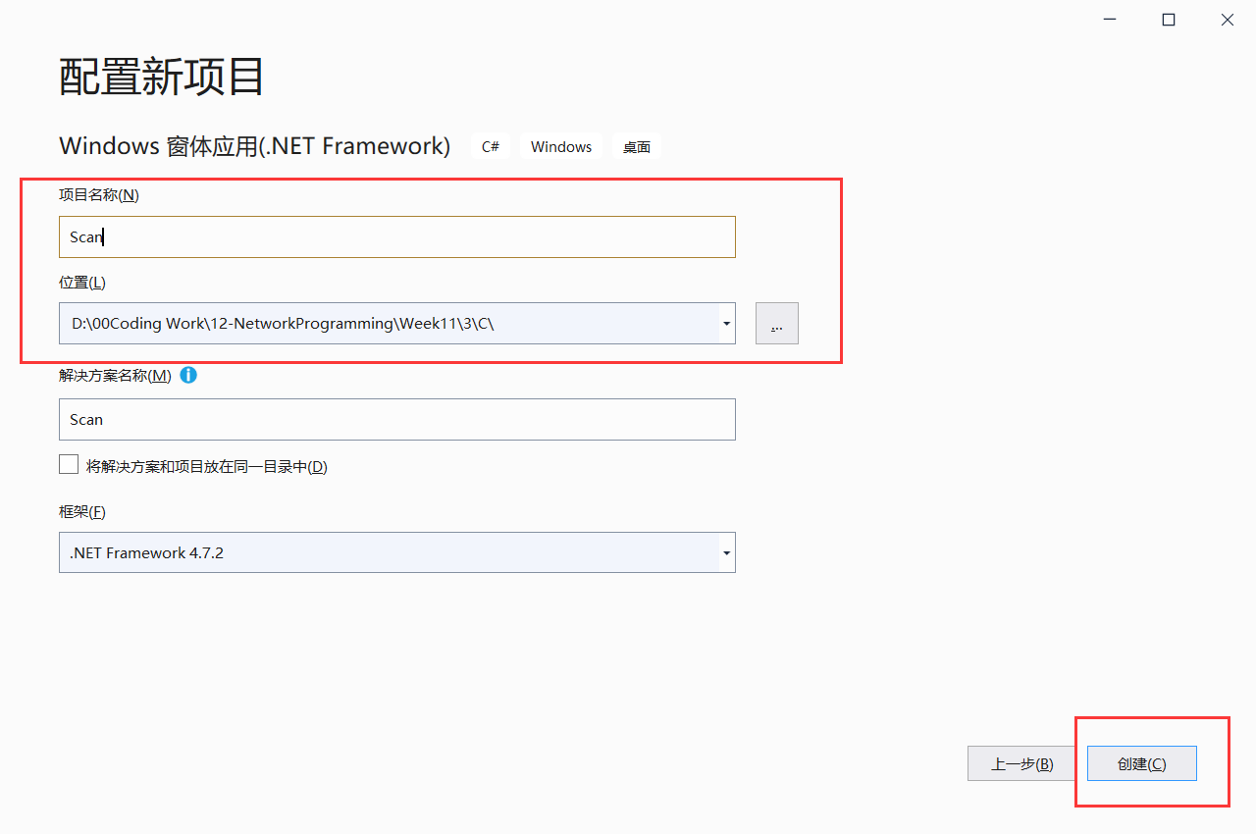Maximize the project configuration window
The width and height of the screenshot is (1256, 834).
click(1169, 20)
